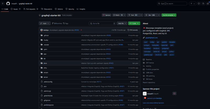
Task: Sponsor the project with Sponsor button
Action: (x=107, y=15)
